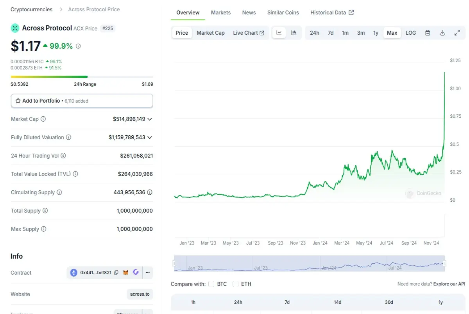Select Market Cap chart mode

(211, 33)
